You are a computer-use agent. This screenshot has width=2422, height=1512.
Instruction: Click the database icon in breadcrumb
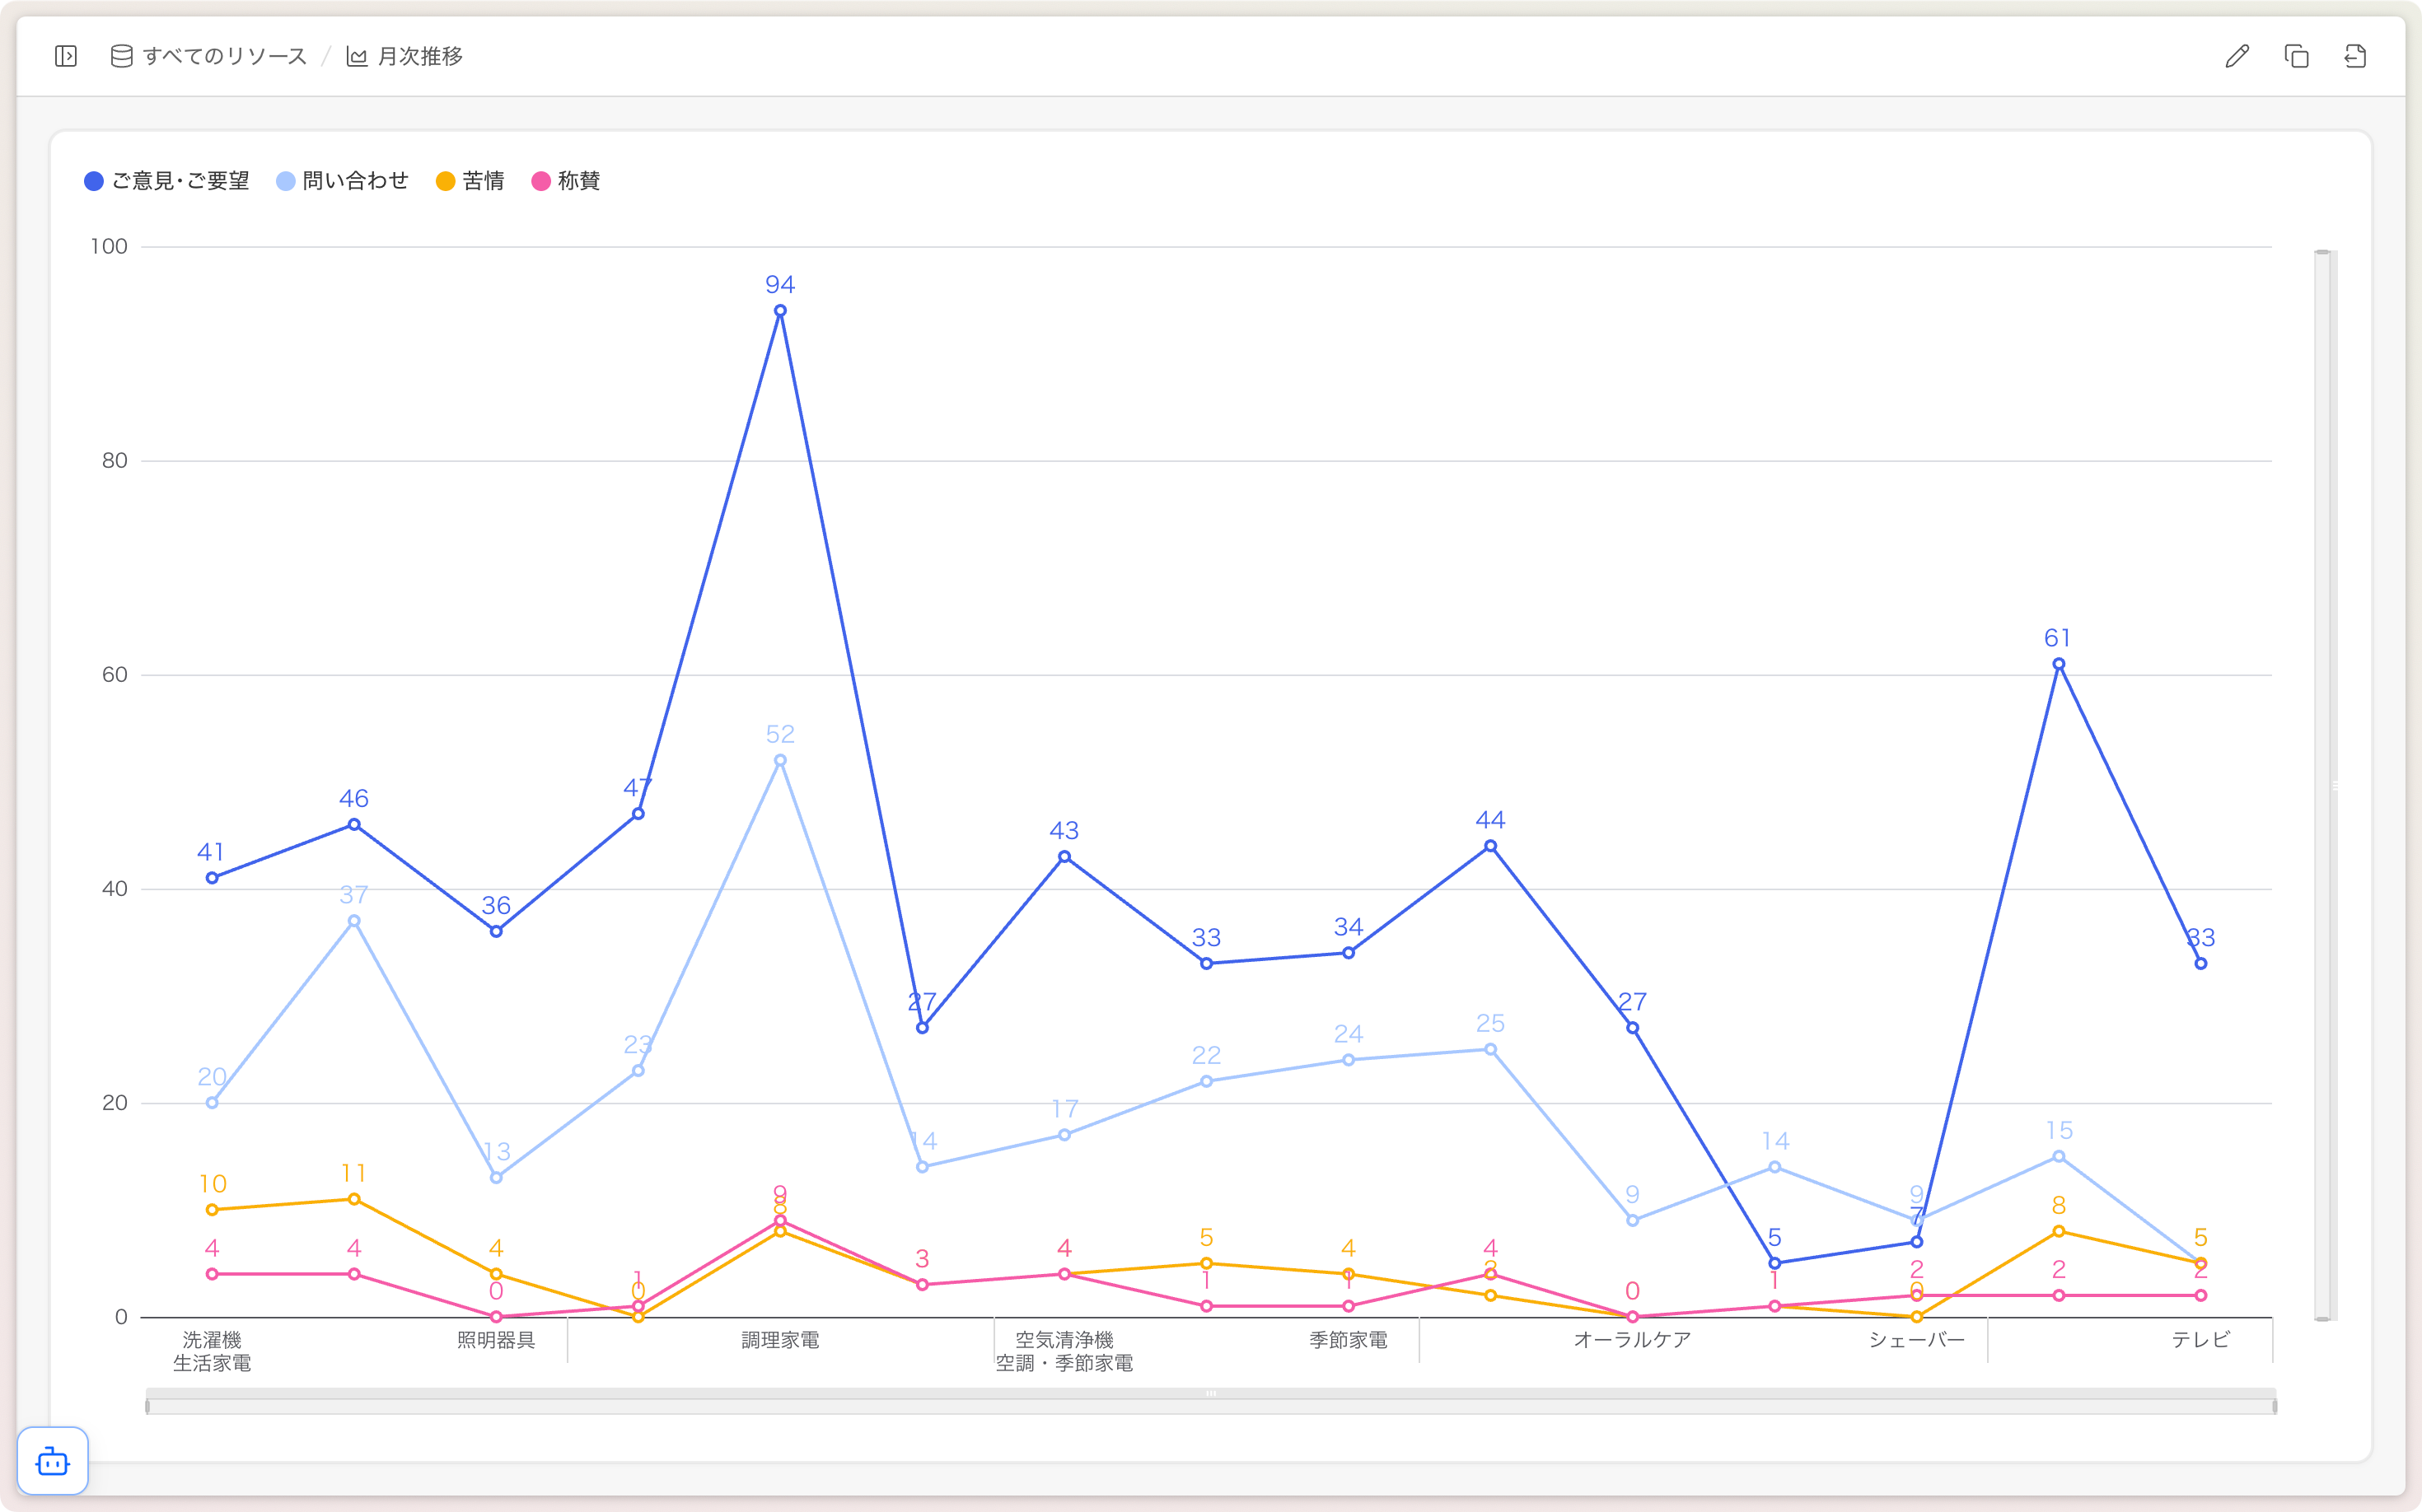tap(121, 56)
